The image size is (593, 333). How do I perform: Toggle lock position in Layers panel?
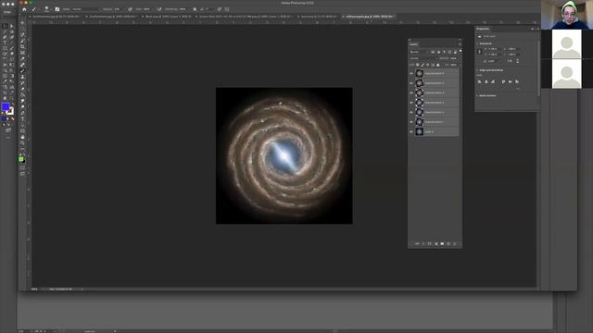pyautogui.click(x=428, y=65)
